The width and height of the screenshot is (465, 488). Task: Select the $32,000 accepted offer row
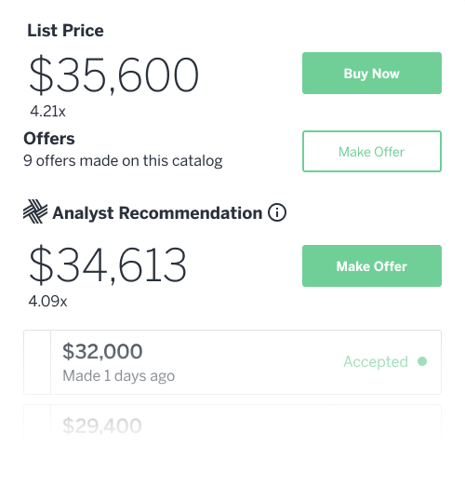pyautogui.click(x=232, y=362)
